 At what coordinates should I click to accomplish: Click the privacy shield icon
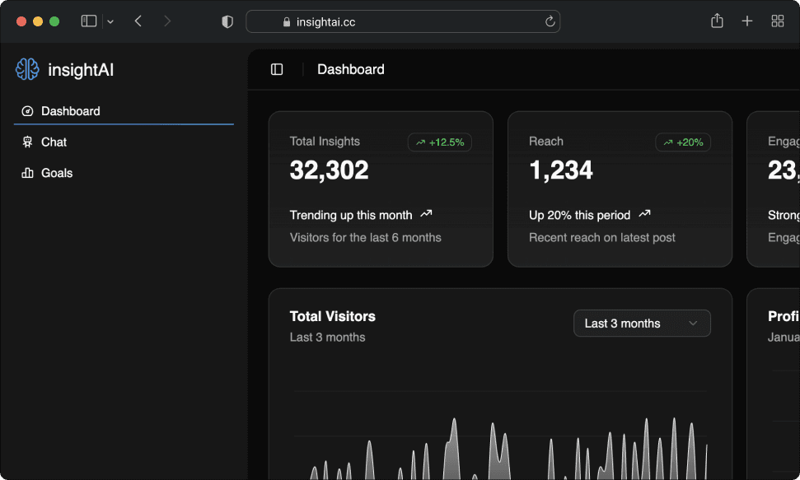[228, 21]
